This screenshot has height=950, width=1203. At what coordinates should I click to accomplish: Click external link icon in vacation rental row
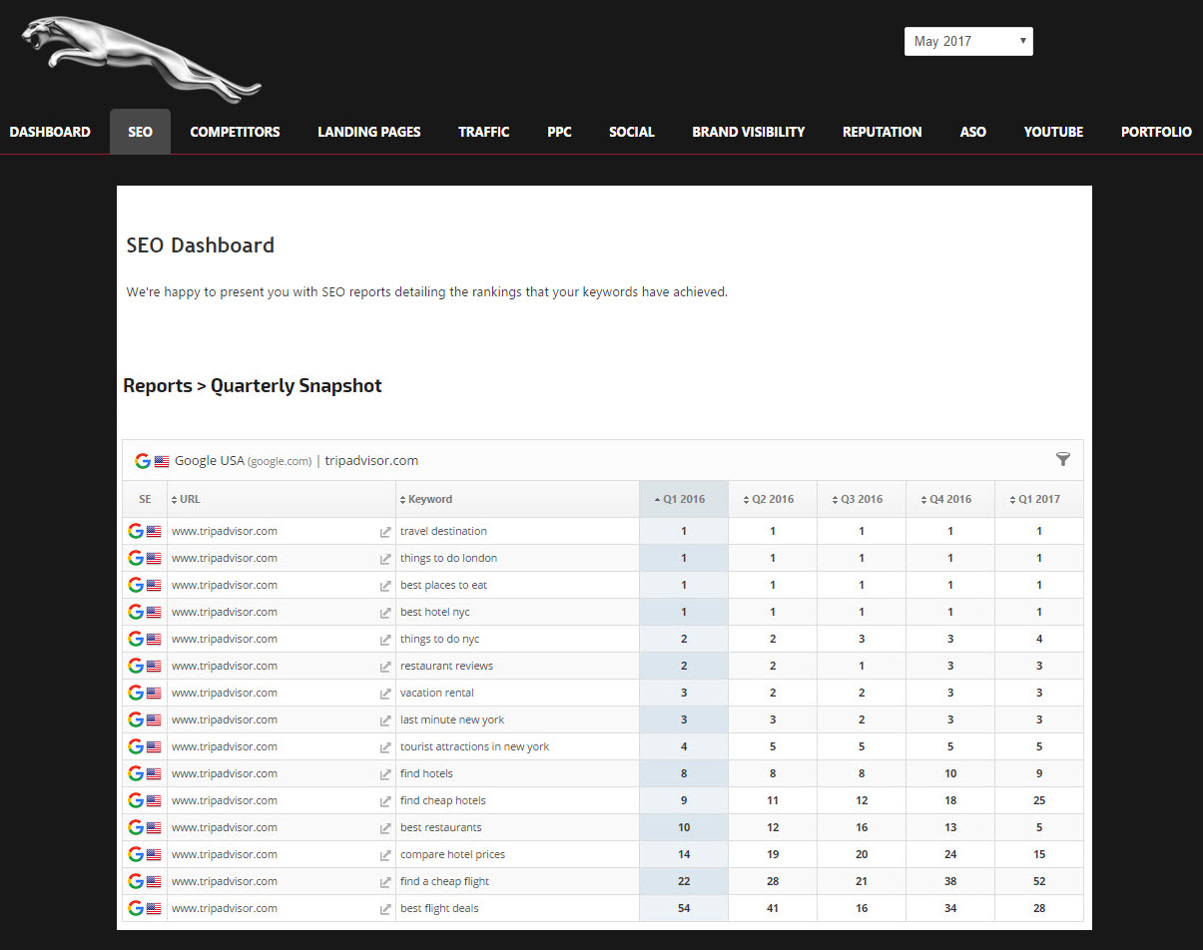tap(385, 694)
